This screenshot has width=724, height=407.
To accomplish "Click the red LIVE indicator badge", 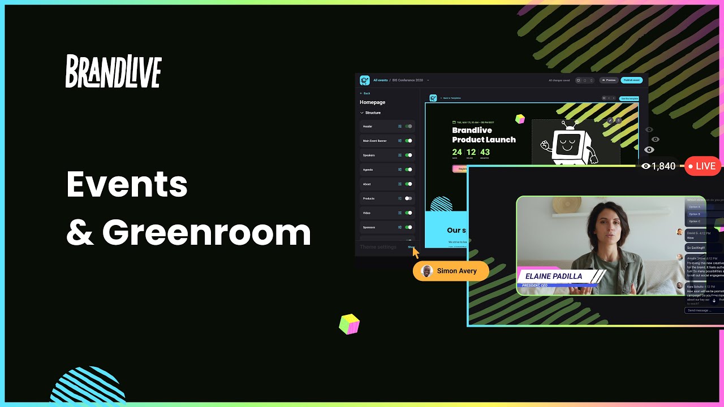I will pyautogui.click(x=704, y=166).
